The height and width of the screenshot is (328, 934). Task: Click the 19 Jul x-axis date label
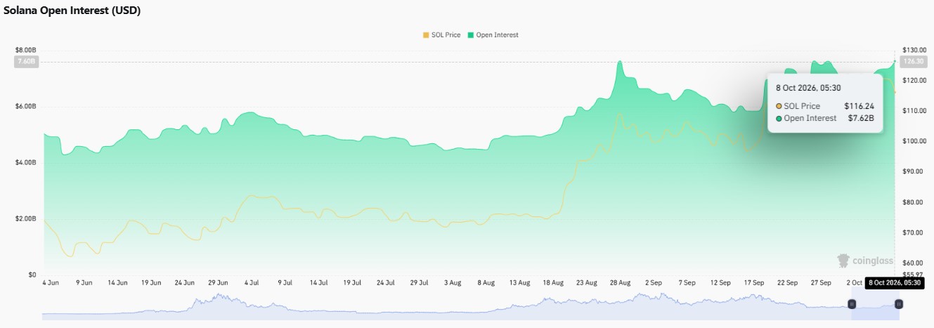point(352,282)
